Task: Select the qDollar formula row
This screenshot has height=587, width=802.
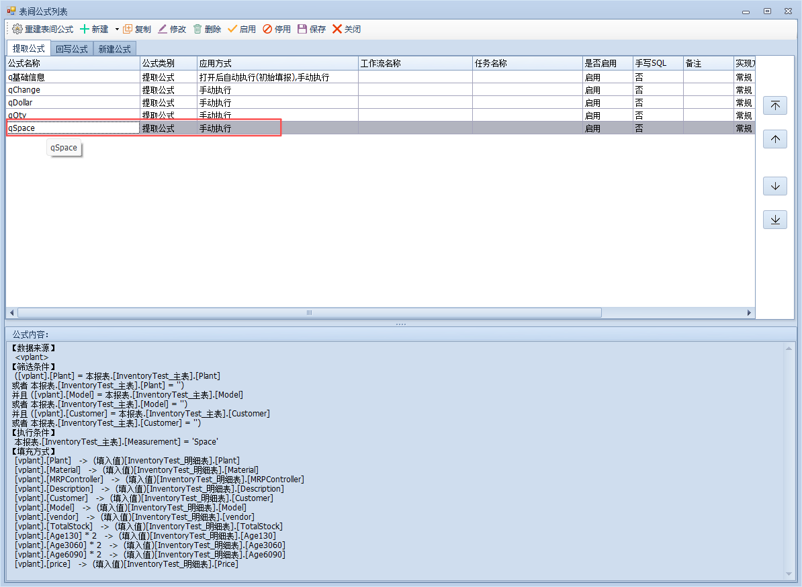Action: (x=380, y=102)
